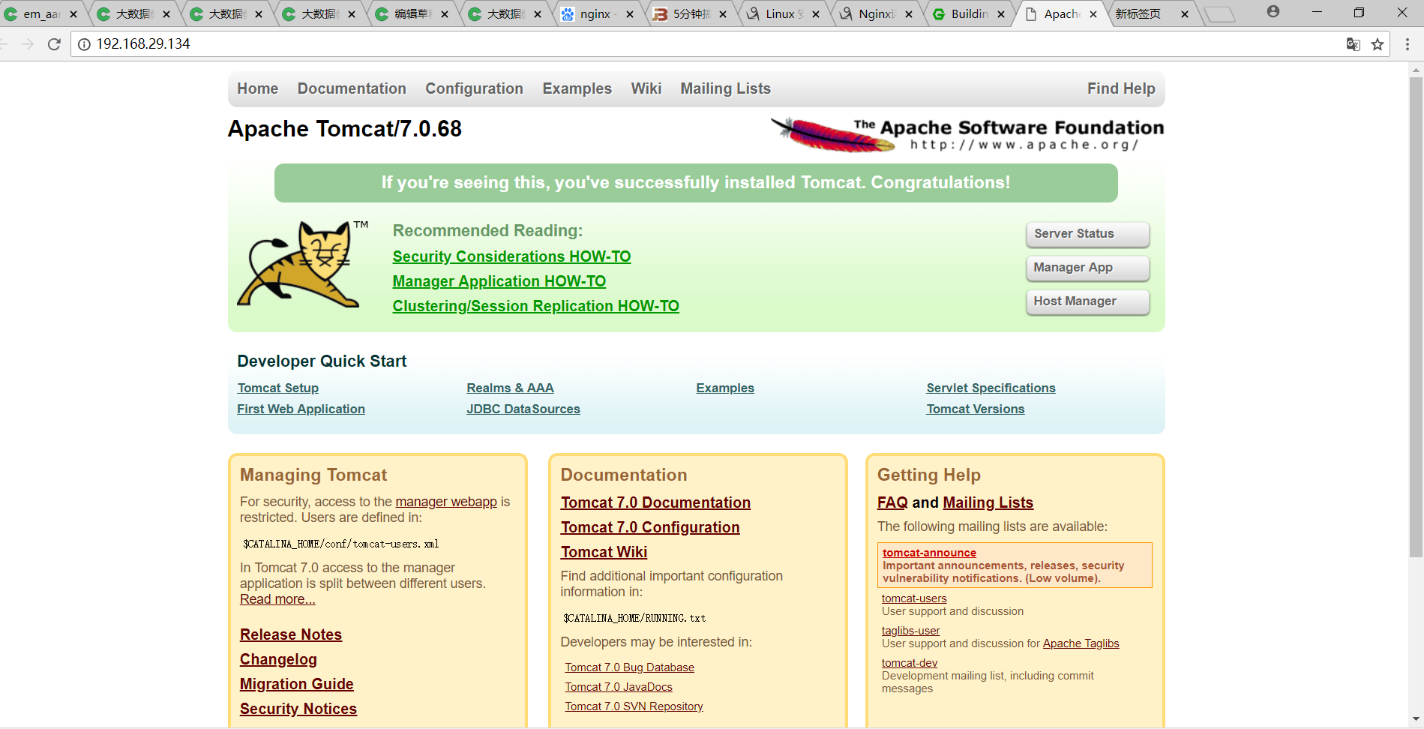Open Home in the top navigation bar
Screen dimensions: 1424x729
pyautogui.click(x=258, y=88)
